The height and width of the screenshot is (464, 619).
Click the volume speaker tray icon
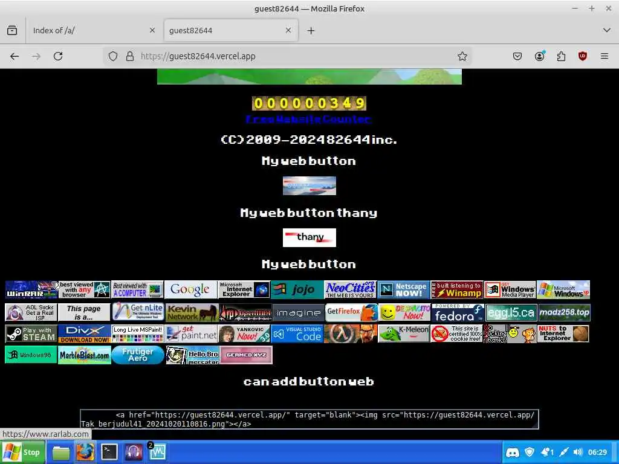(578, 452)
